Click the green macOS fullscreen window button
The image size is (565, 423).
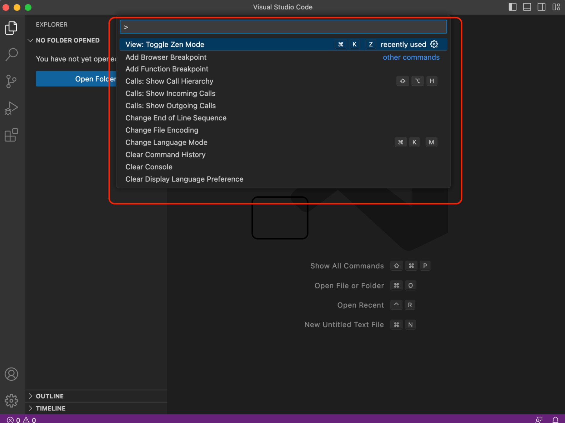tap(28, 7)
